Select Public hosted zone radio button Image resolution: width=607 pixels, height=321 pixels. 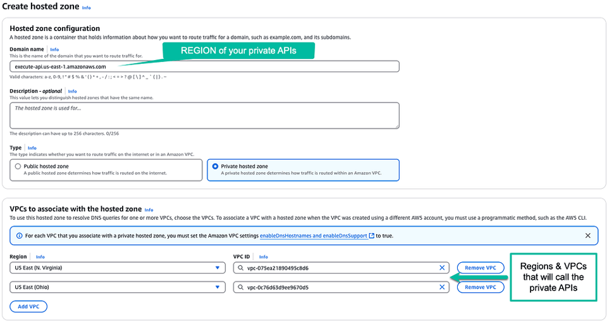18,167
